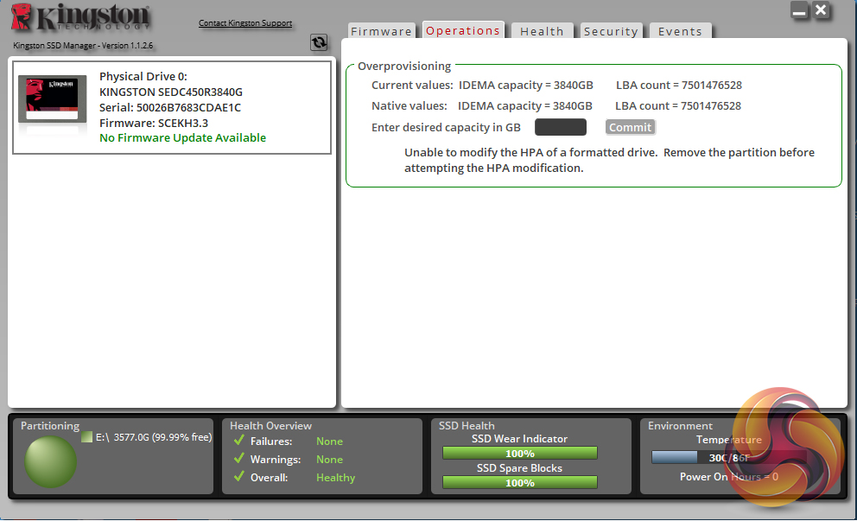Click the 'Unable to modify the HPA' message
The image size is (857, 521).
click(609, 160)
